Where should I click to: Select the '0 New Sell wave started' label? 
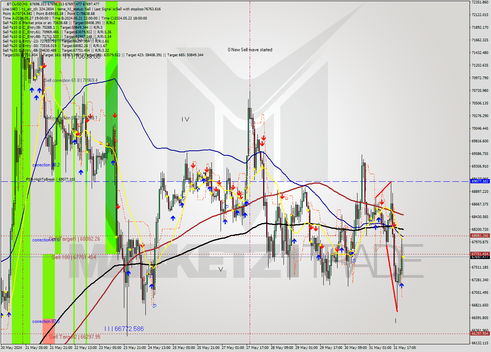click(250, 50)
